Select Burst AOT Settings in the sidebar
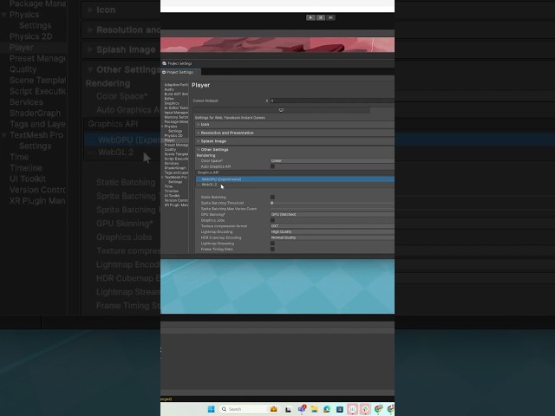 point(176,94)
